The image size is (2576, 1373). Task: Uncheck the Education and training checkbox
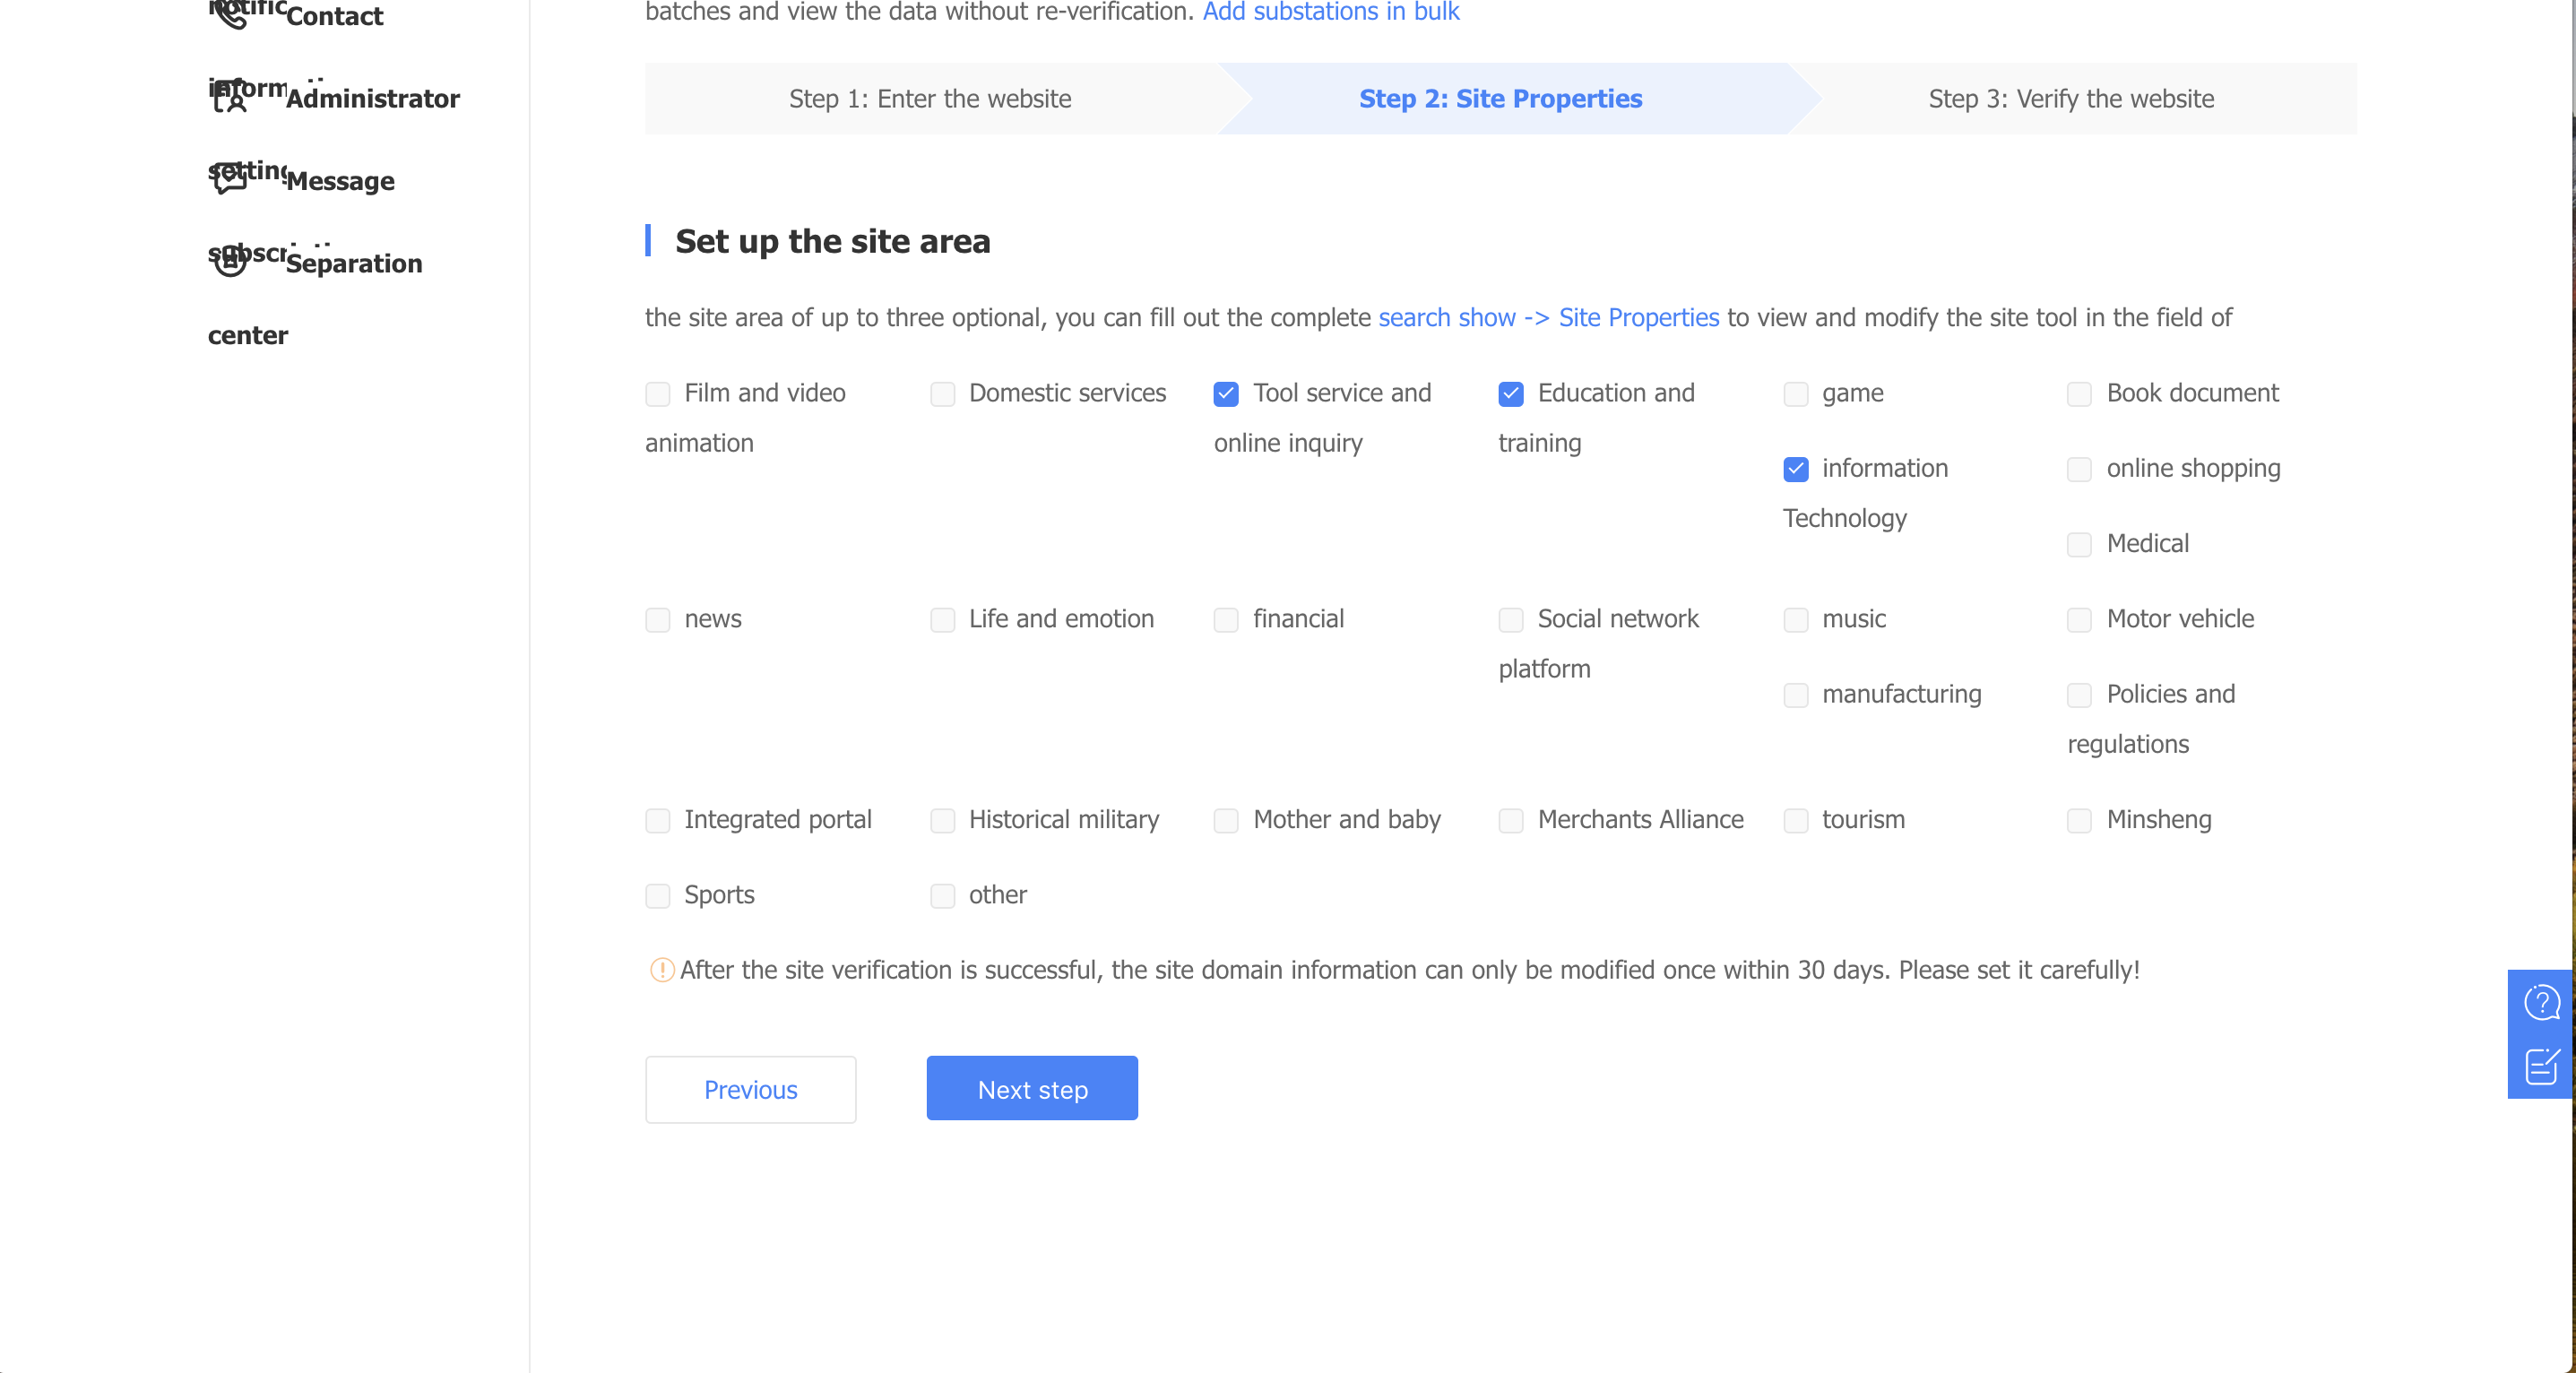pyautogui.click(x=1511, y=394)
